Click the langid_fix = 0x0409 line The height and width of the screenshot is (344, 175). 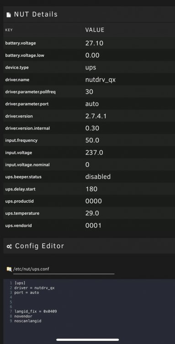pos(36,311)
